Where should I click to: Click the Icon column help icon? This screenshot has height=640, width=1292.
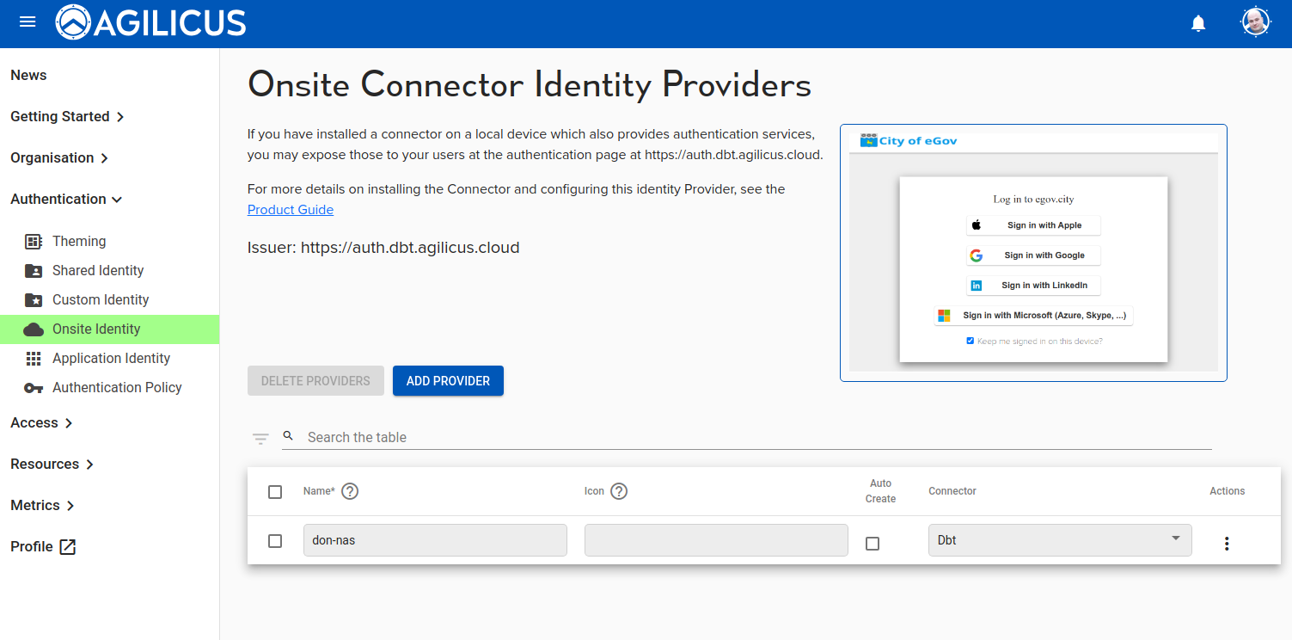pyautogui.click(x=619, y=491)
